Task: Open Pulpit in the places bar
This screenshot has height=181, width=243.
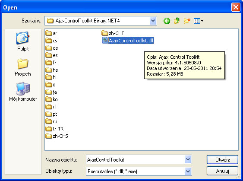Action: coord(23,41)
